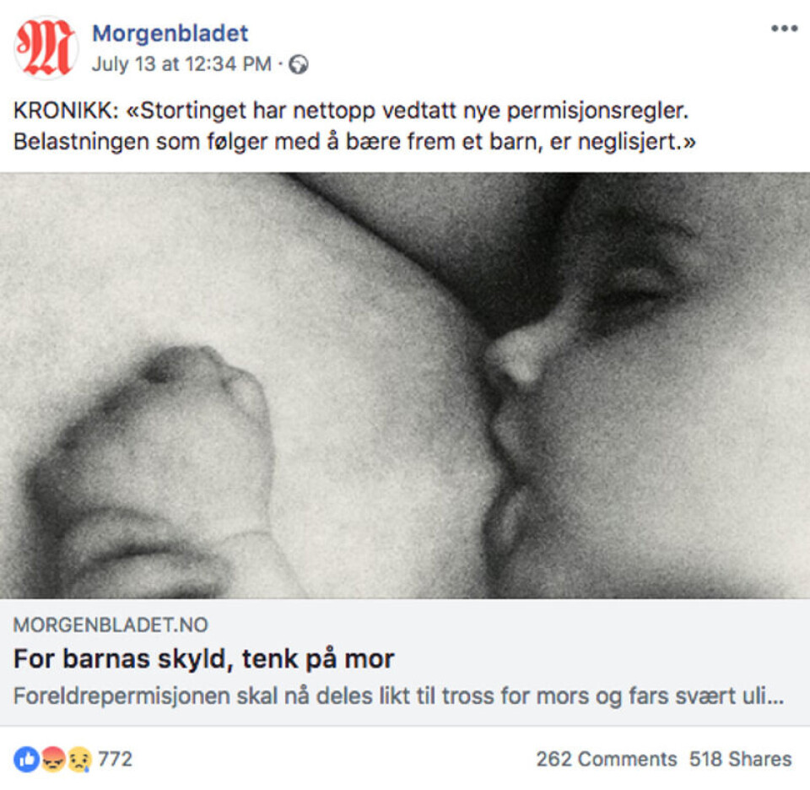Open the Morgenbladet page name link
Image resolution: width=810 pixels, height=790 pixels.
[x=170, y=34]
